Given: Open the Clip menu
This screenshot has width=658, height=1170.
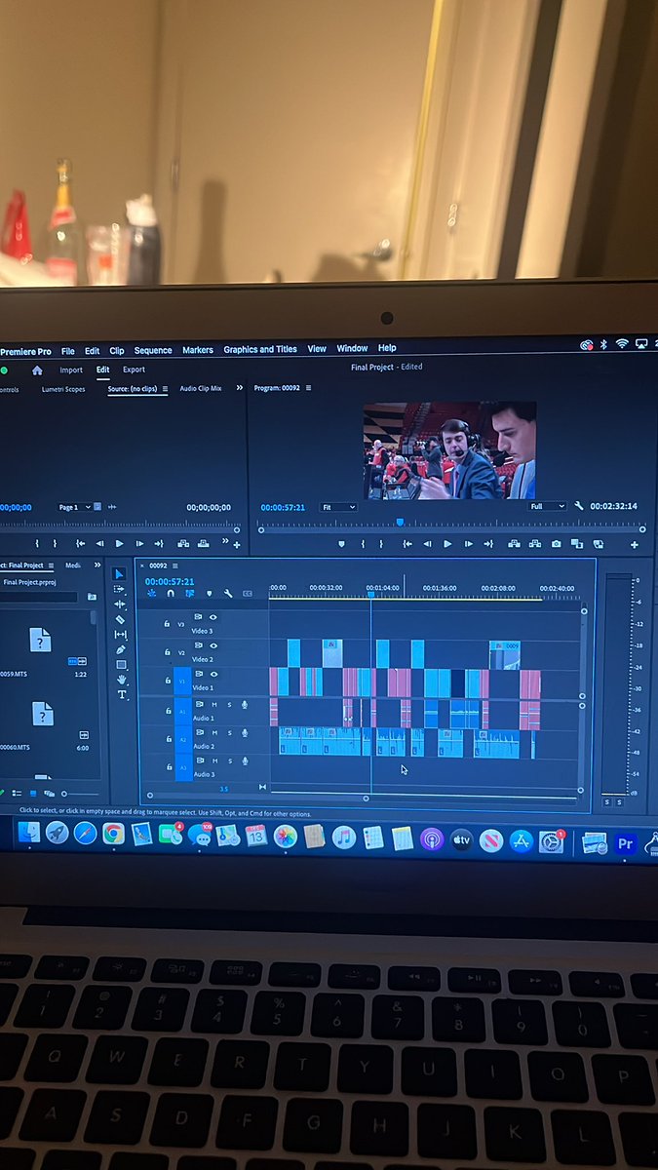Looking at the screenshot, I should coord(117,350).
